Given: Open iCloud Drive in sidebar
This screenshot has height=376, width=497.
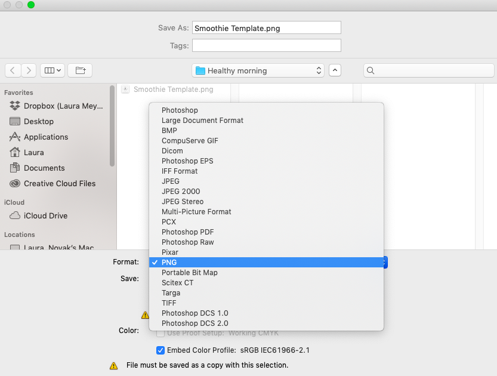Looking at the screenshot, I should [x=39, y=215].
